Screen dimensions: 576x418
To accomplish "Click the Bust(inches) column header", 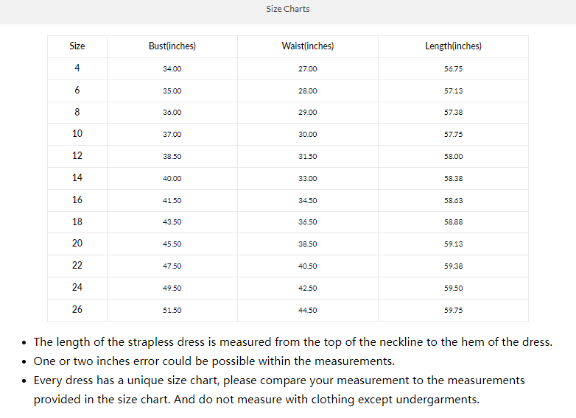I will 172,46.
